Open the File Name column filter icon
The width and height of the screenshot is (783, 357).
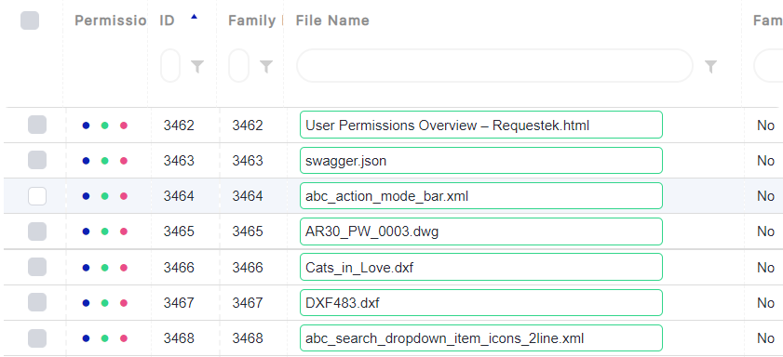click(710, 66)
